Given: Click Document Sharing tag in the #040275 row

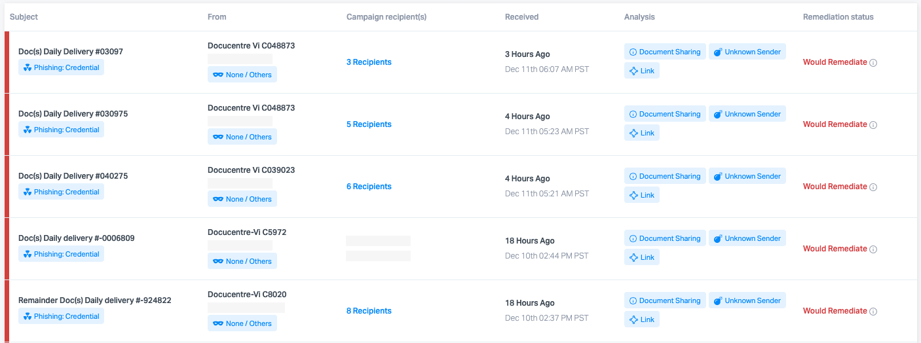Looking at the screenshot, I should [x=665, y=176].
